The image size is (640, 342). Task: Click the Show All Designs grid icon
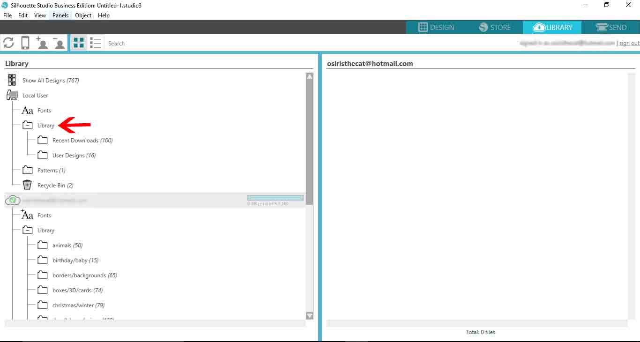(12, 80)
